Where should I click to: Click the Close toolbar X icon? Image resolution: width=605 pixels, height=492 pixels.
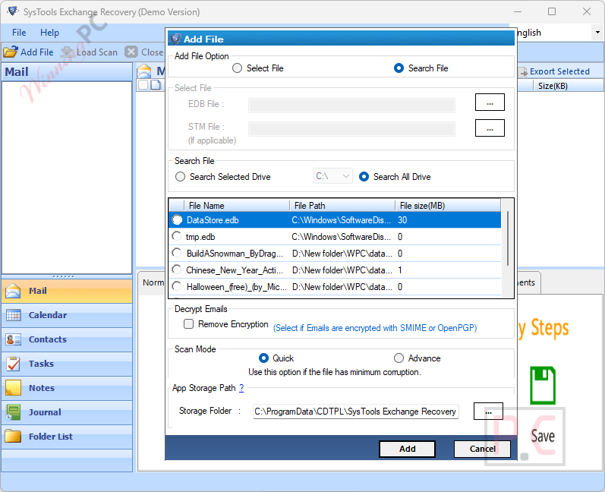point(131,52)
